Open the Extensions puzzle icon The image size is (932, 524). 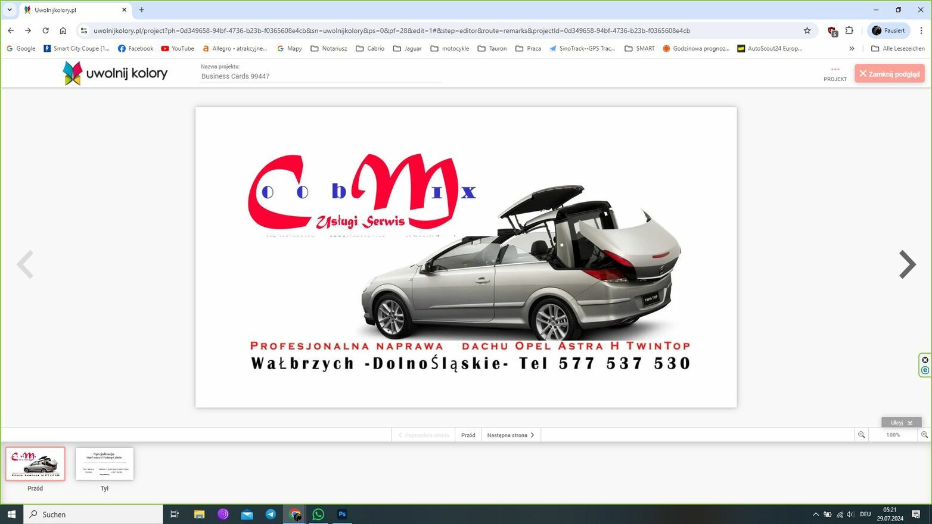(x=849, y=30)
